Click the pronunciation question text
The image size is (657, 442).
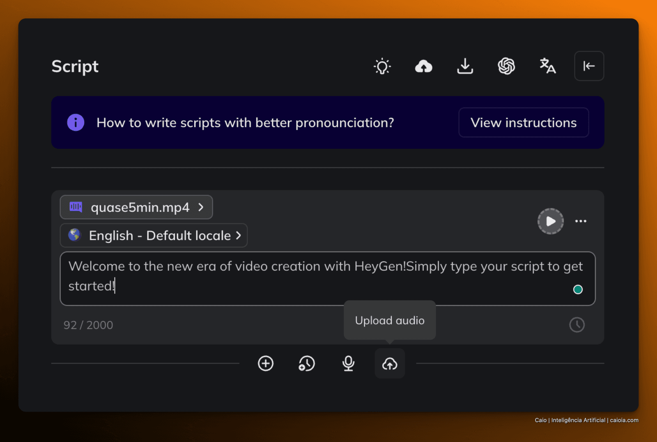tap(245, 123)
